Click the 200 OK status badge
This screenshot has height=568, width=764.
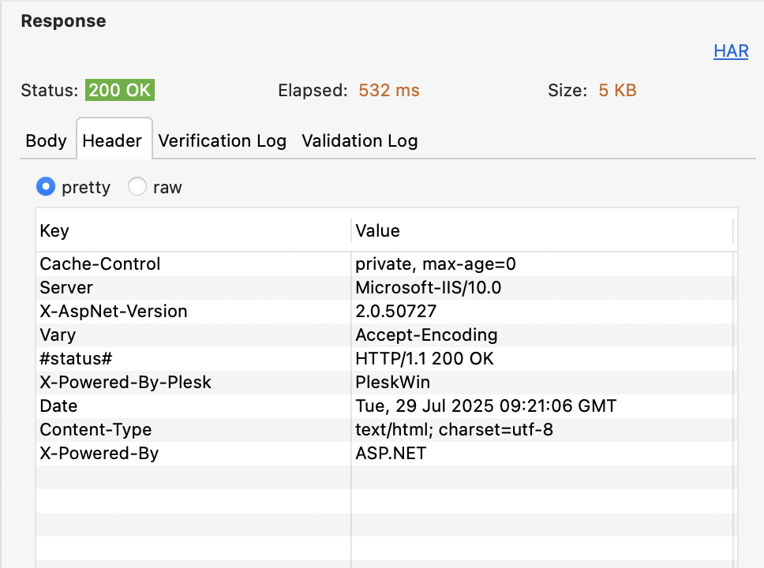pyautogui.click(x=120, y=90)
